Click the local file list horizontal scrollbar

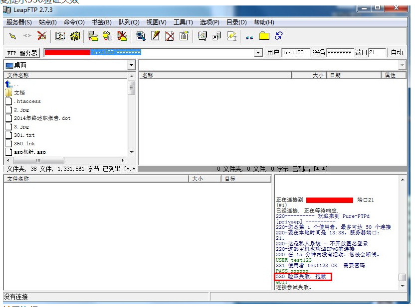(x=37, y=160)
